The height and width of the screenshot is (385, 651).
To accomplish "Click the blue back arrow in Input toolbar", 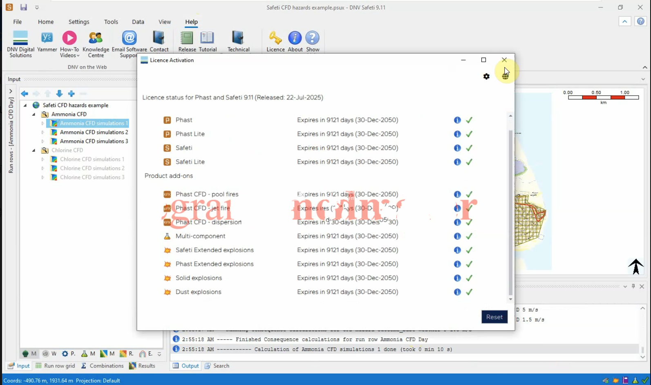I will (25, 94).
